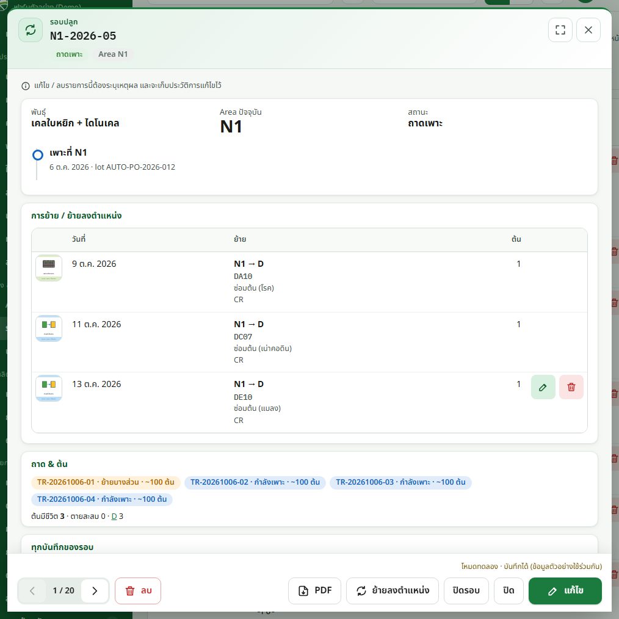Screen dimensions: 619x619
Task: Open the thumbnail for the 11 ต.ค. 2026 row
Action: point(49,328)
